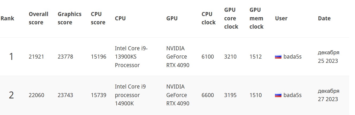Click the Rank column header
This screenshot has width=355, height=115.
pos(7,18)
